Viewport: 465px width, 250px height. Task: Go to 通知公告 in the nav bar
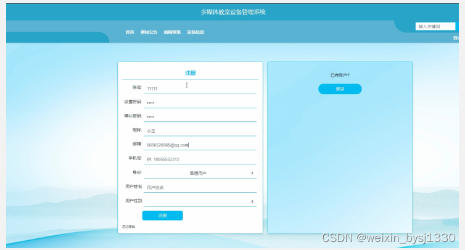[x=149, y=32]
